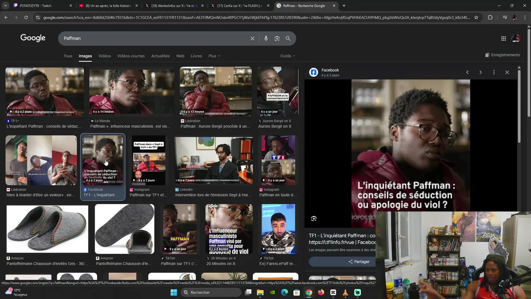Open Libération three-faces collage thumbnail
This screenshot has width=531, height=299.
(41, 160)
